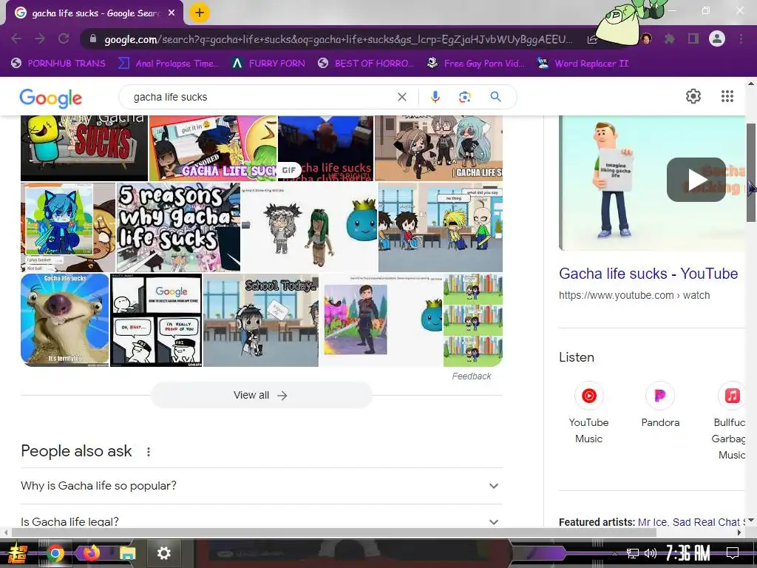Click the 7:36 AM taskbar clock
757x568 pixels.
(x=688, y=553)
